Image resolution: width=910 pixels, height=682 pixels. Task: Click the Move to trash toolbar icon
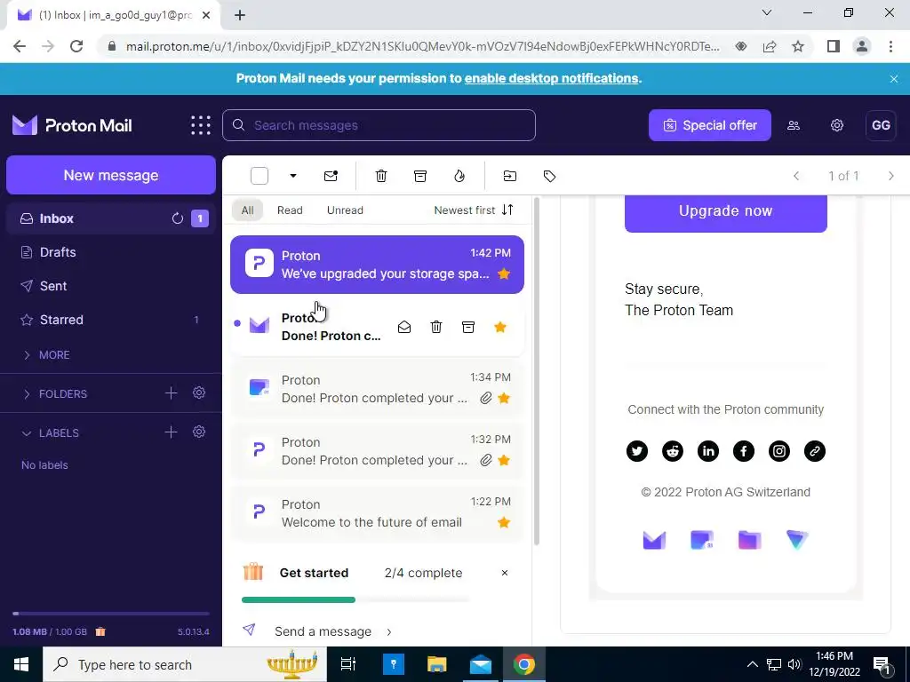(381, 176)
